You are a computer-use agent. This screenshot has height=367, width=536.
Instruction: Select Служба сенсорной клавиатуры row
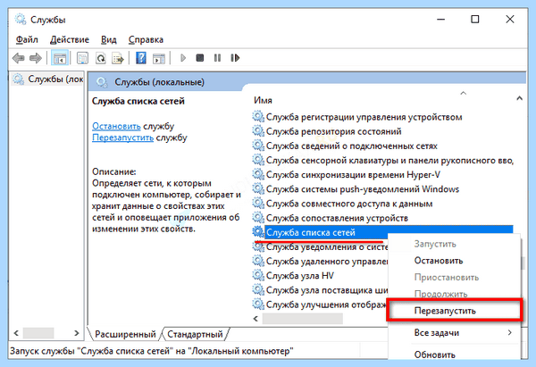tap(389, 160)
